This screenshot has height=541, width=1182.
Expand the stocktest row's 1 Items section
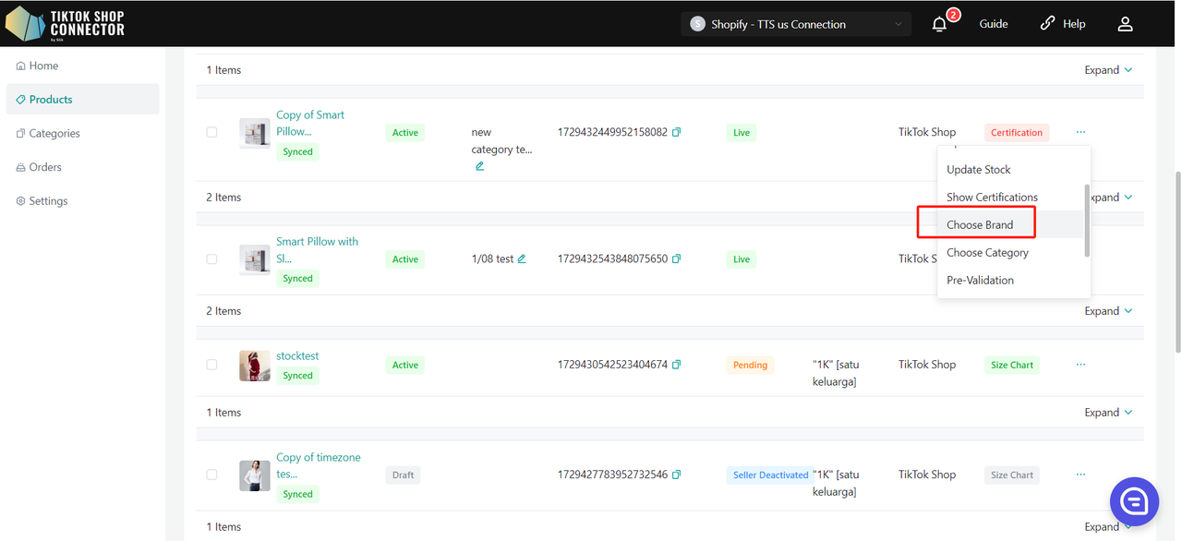click(x=1108, y=413)
